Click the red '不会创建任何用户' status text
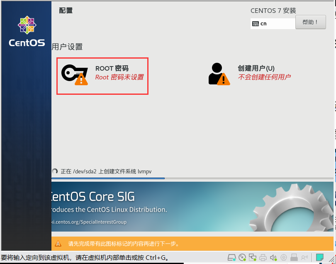This screenshot has width=336, height=264. pyautogui.click(x=264, y=77)
